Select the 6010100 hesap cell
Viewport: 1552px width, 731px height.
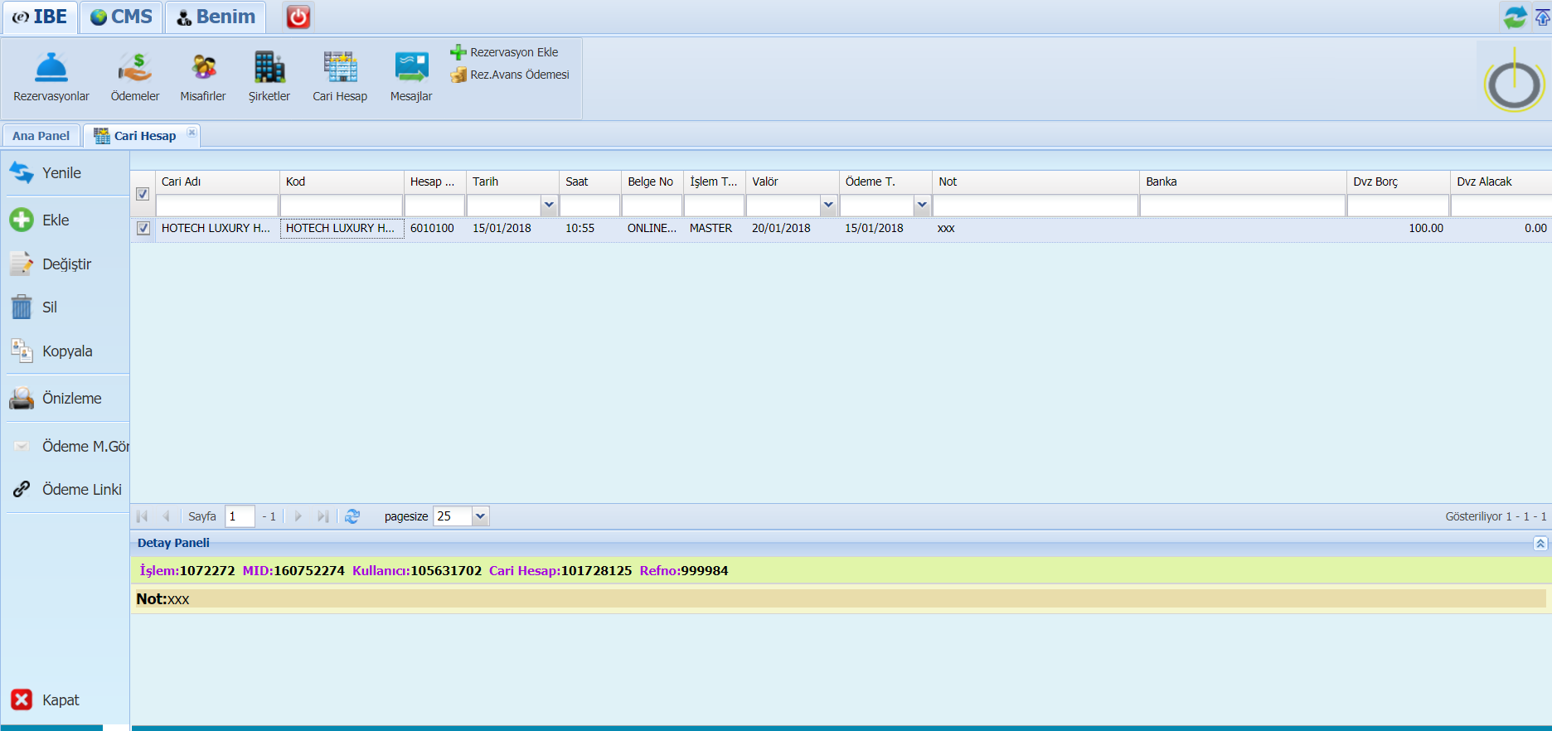coord(434,228)
